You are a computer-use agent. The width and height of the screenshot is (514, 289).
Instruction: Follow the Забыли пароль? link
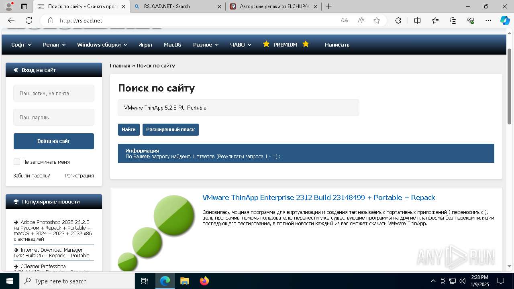[32, 176]
